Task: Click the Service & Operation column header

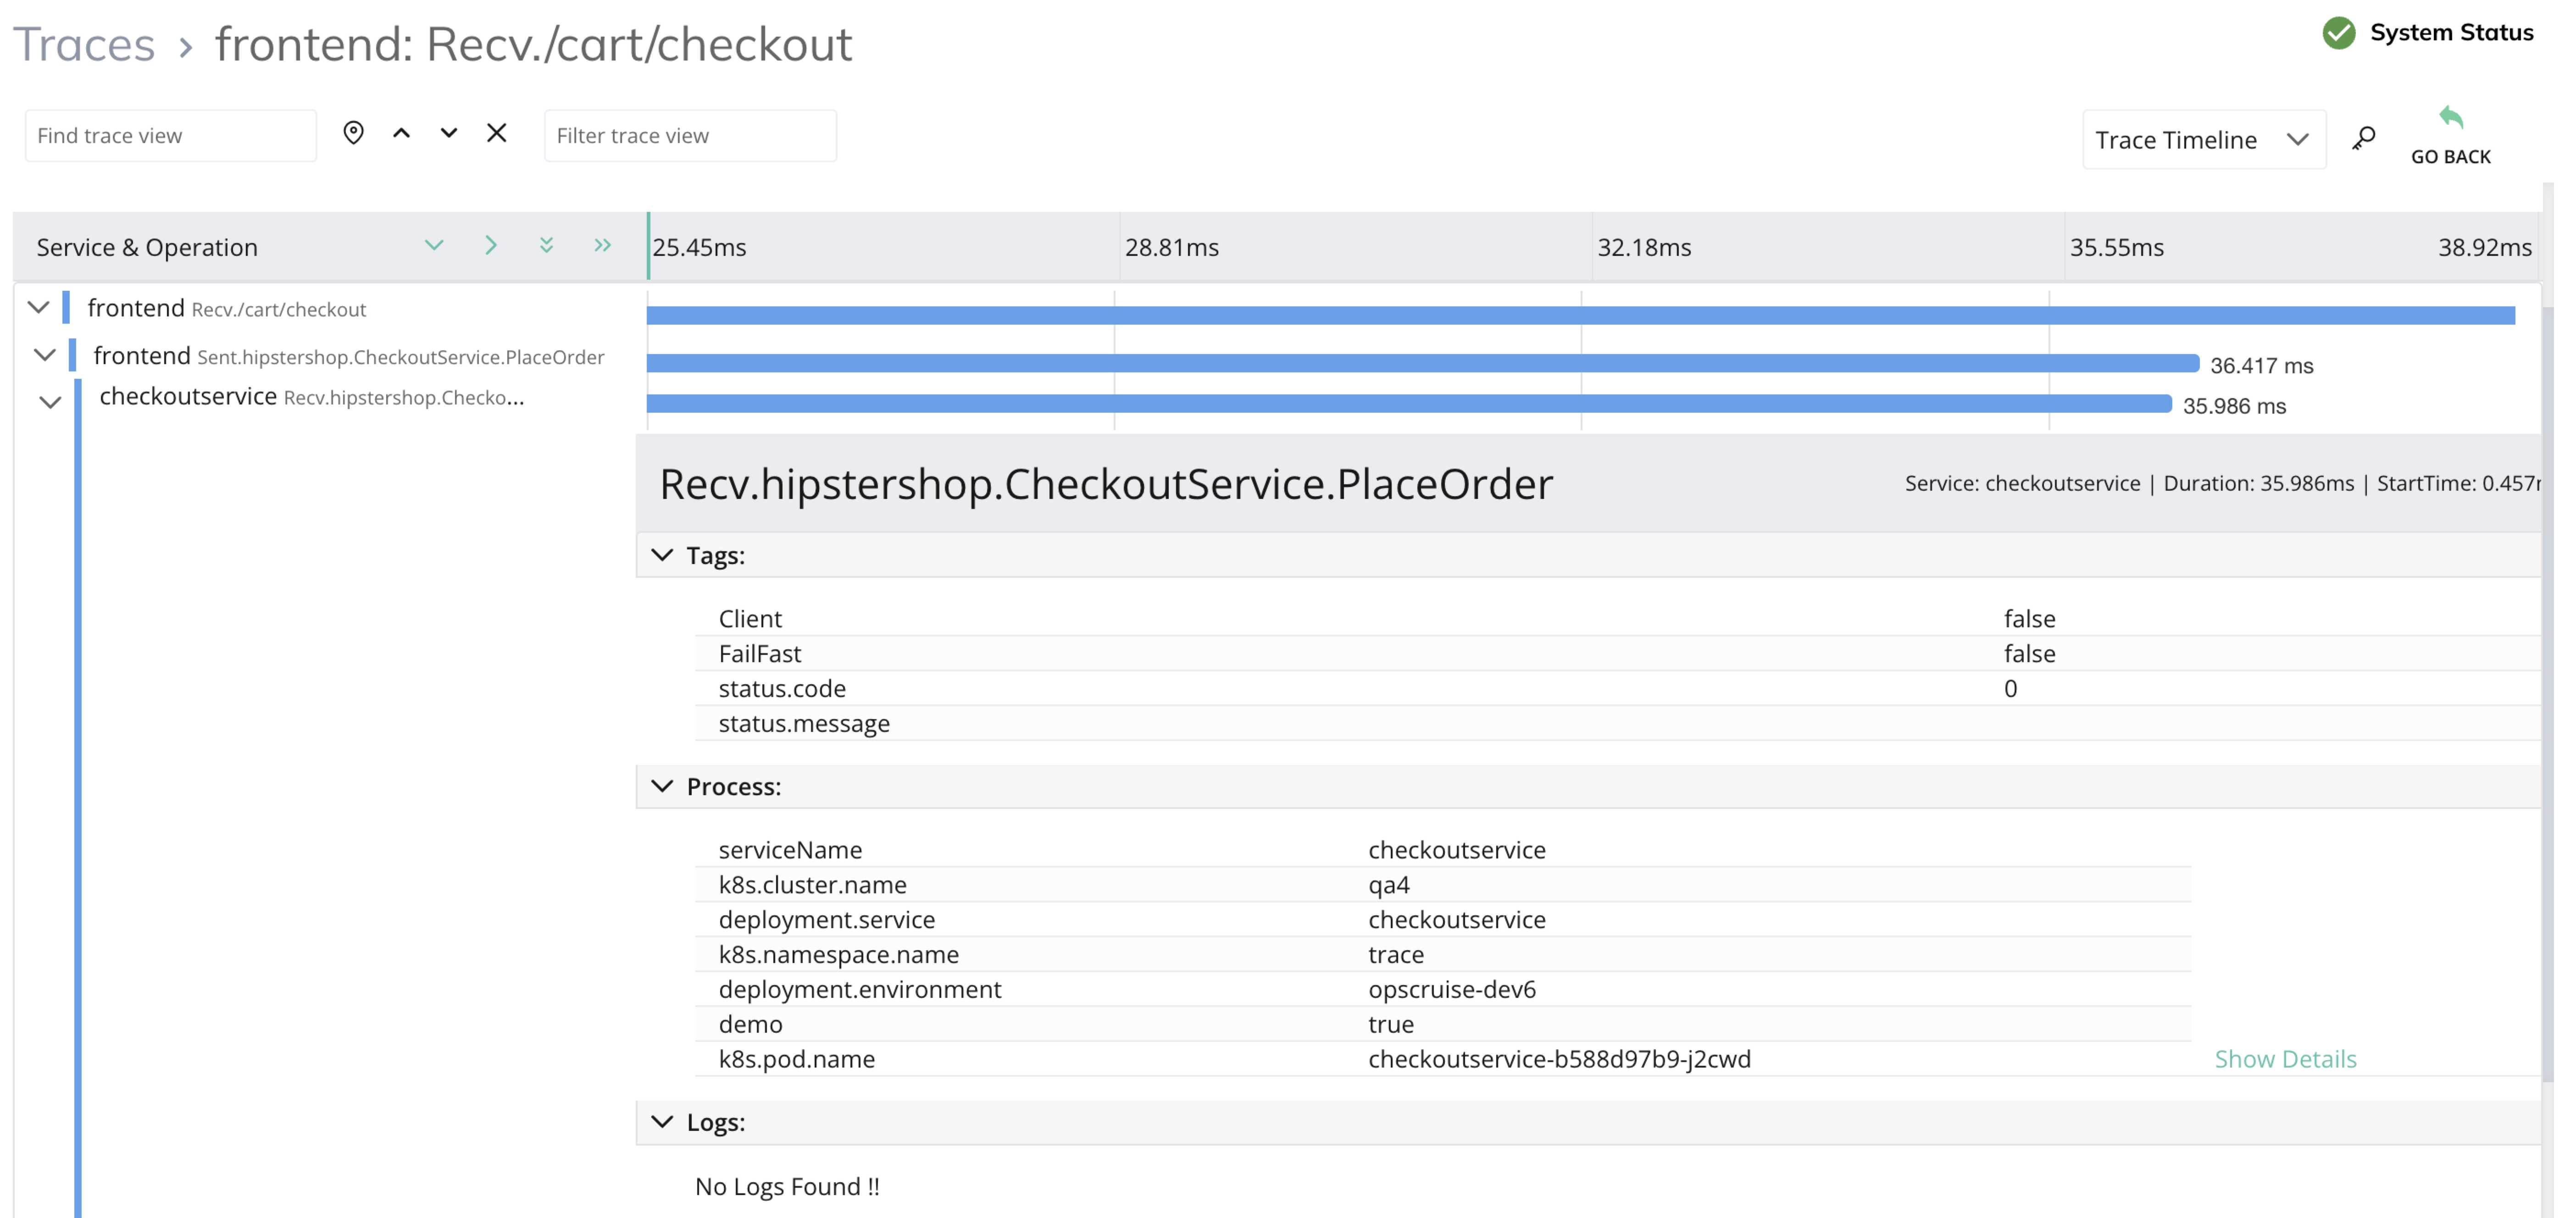Action: tap(147, 247)
